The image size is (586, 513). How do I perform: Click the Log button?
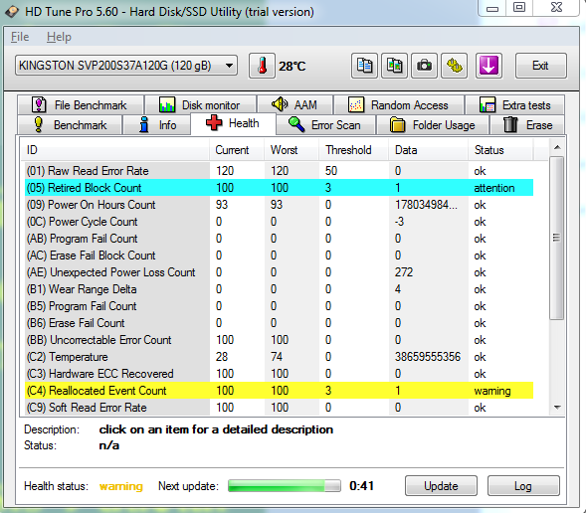[523, 486]
